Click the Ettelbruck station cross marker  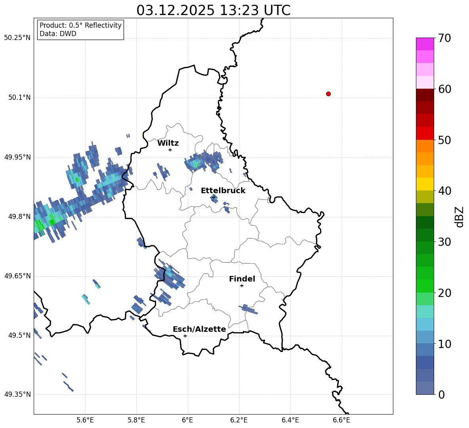[214, 197]
